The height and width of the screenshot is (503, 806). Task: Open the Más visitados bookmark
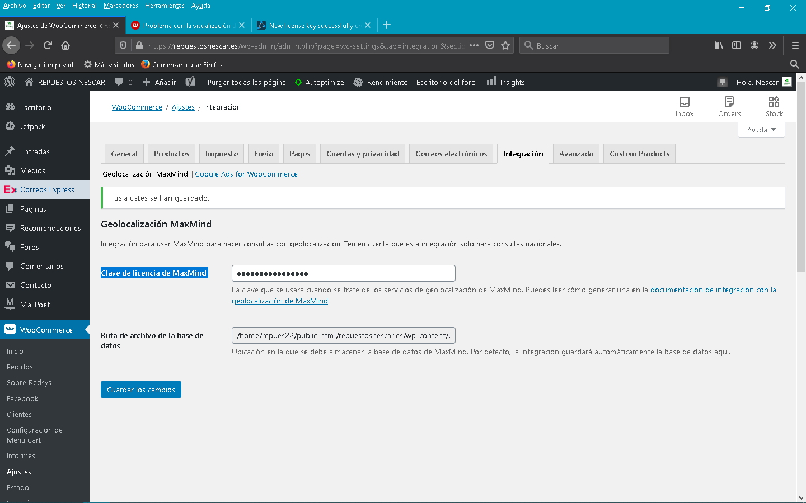109,64
